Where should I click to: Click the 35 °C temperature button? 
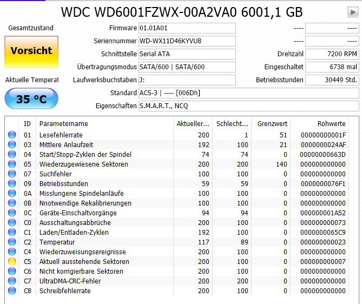pos(31,98)
